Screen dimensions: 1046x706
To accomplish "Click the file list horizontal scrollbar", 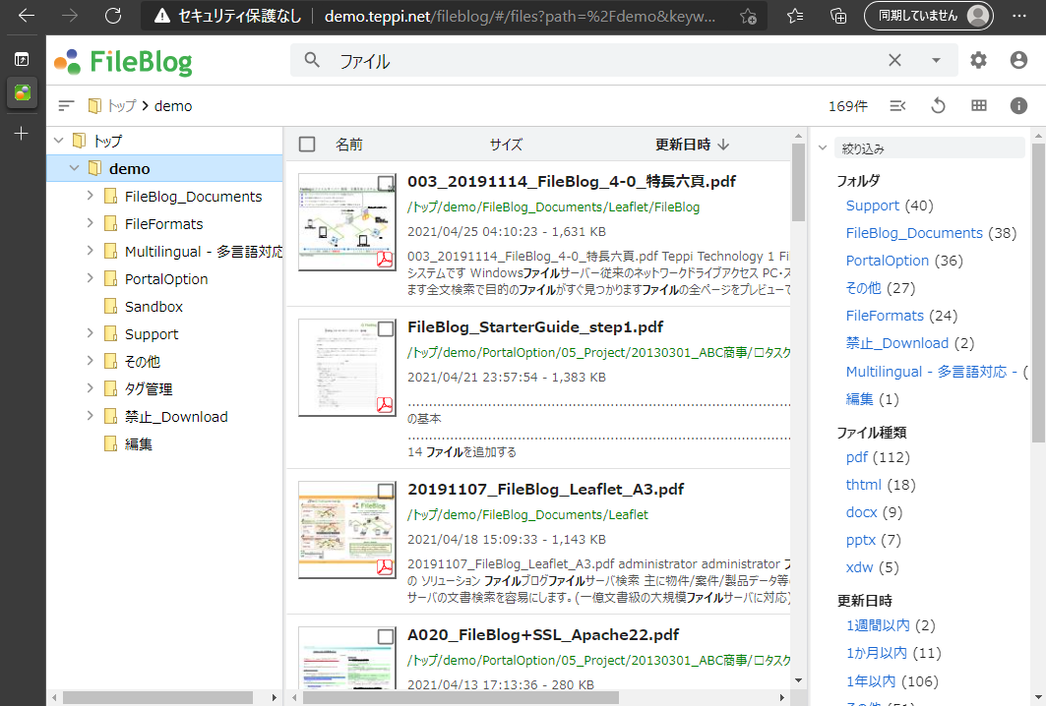I will pyautogui.click(x=461, y=697).
